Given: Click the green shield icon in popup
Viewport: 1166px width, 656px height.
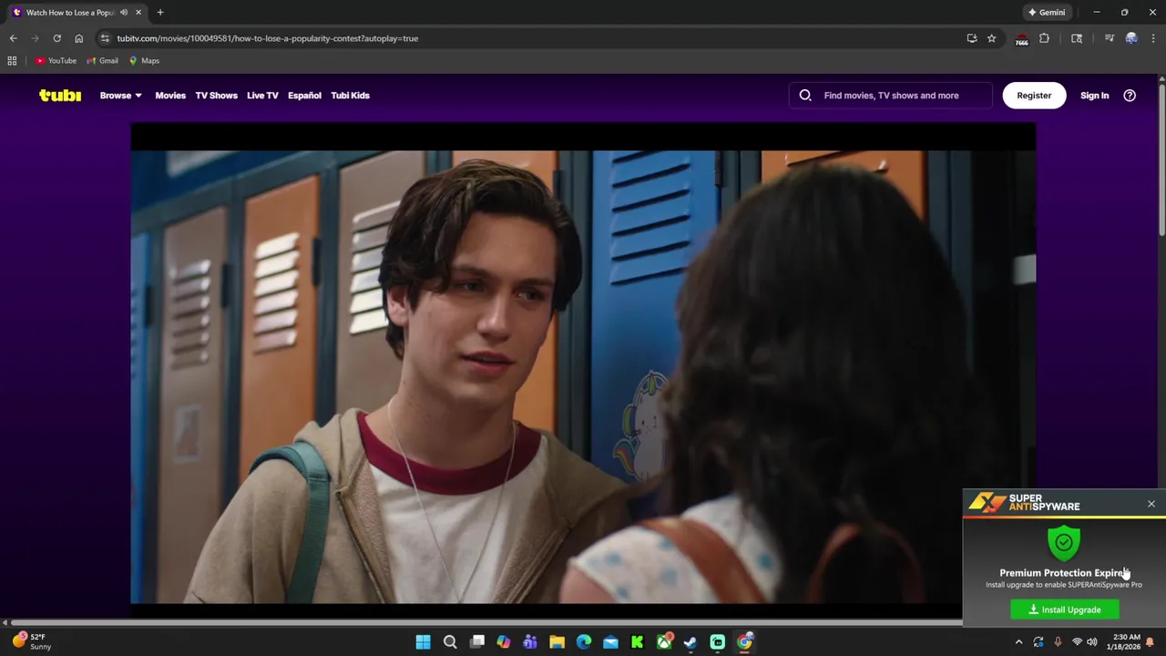Looking at the screenshot, I should point(1064,543).
